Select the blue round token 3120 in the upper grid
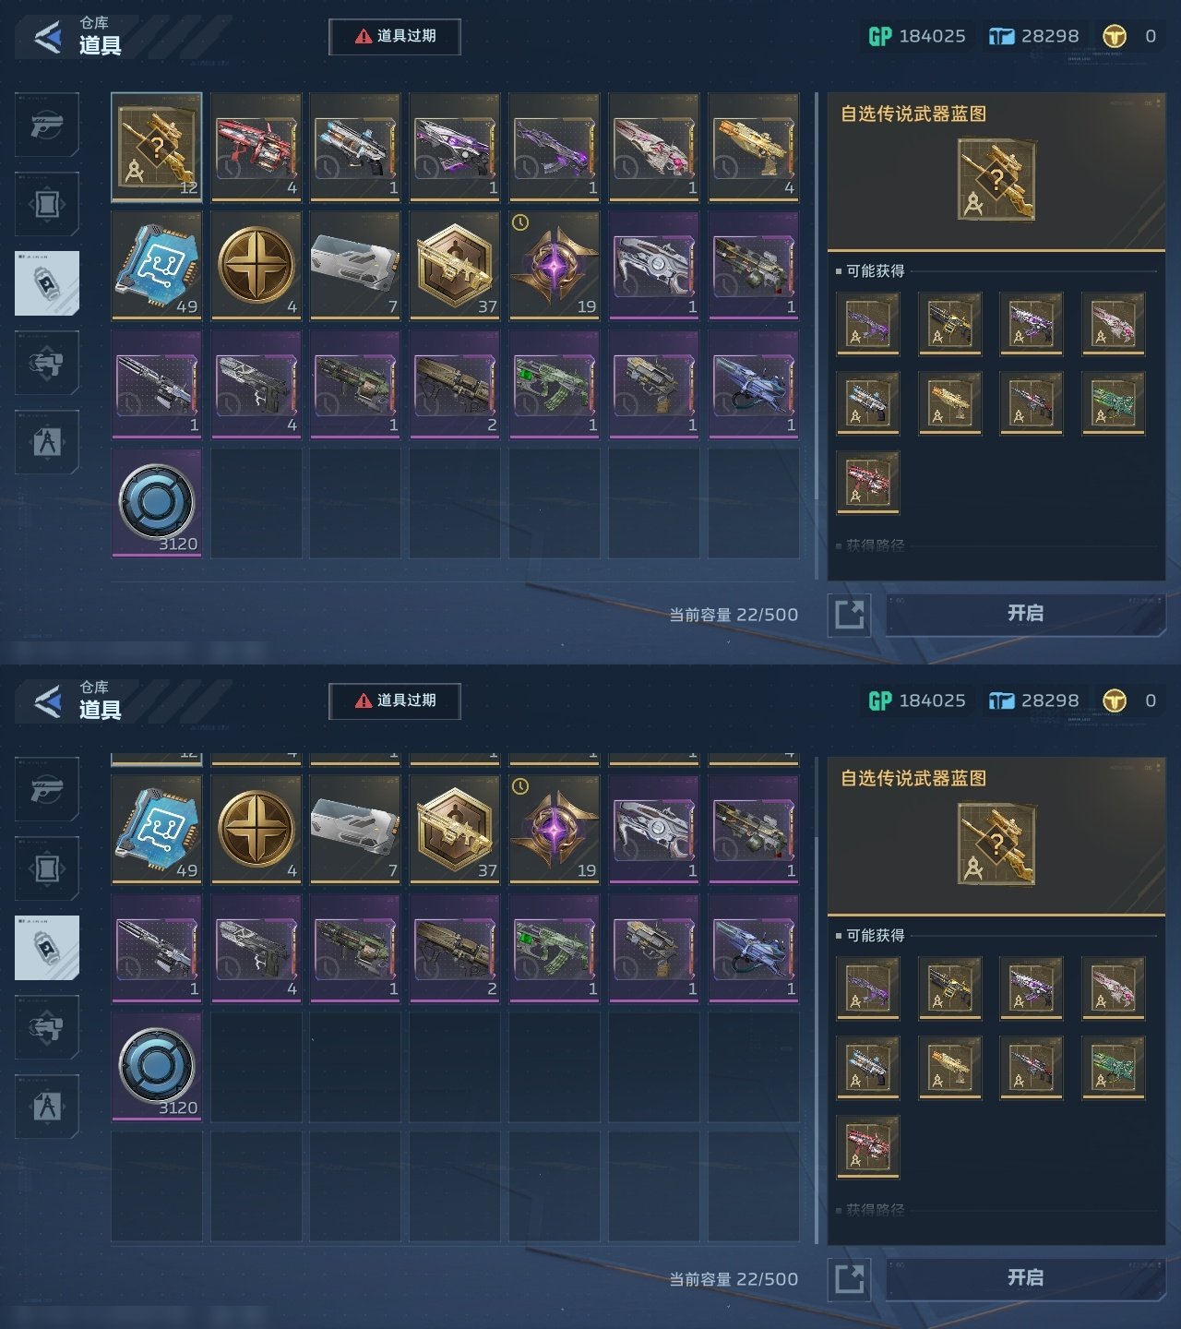Screen dimensions: 1181x1329 pyautogui.click(x=157, y=503)
